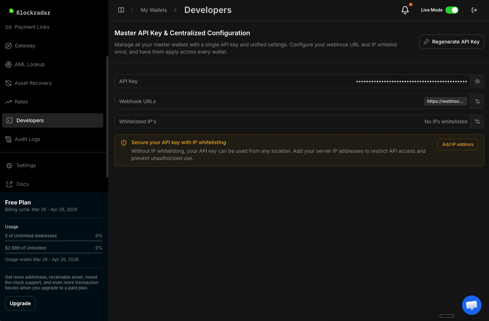View Rates via its sidebar icon
Viewport: 489px width, 321px height.
[8, 102]
